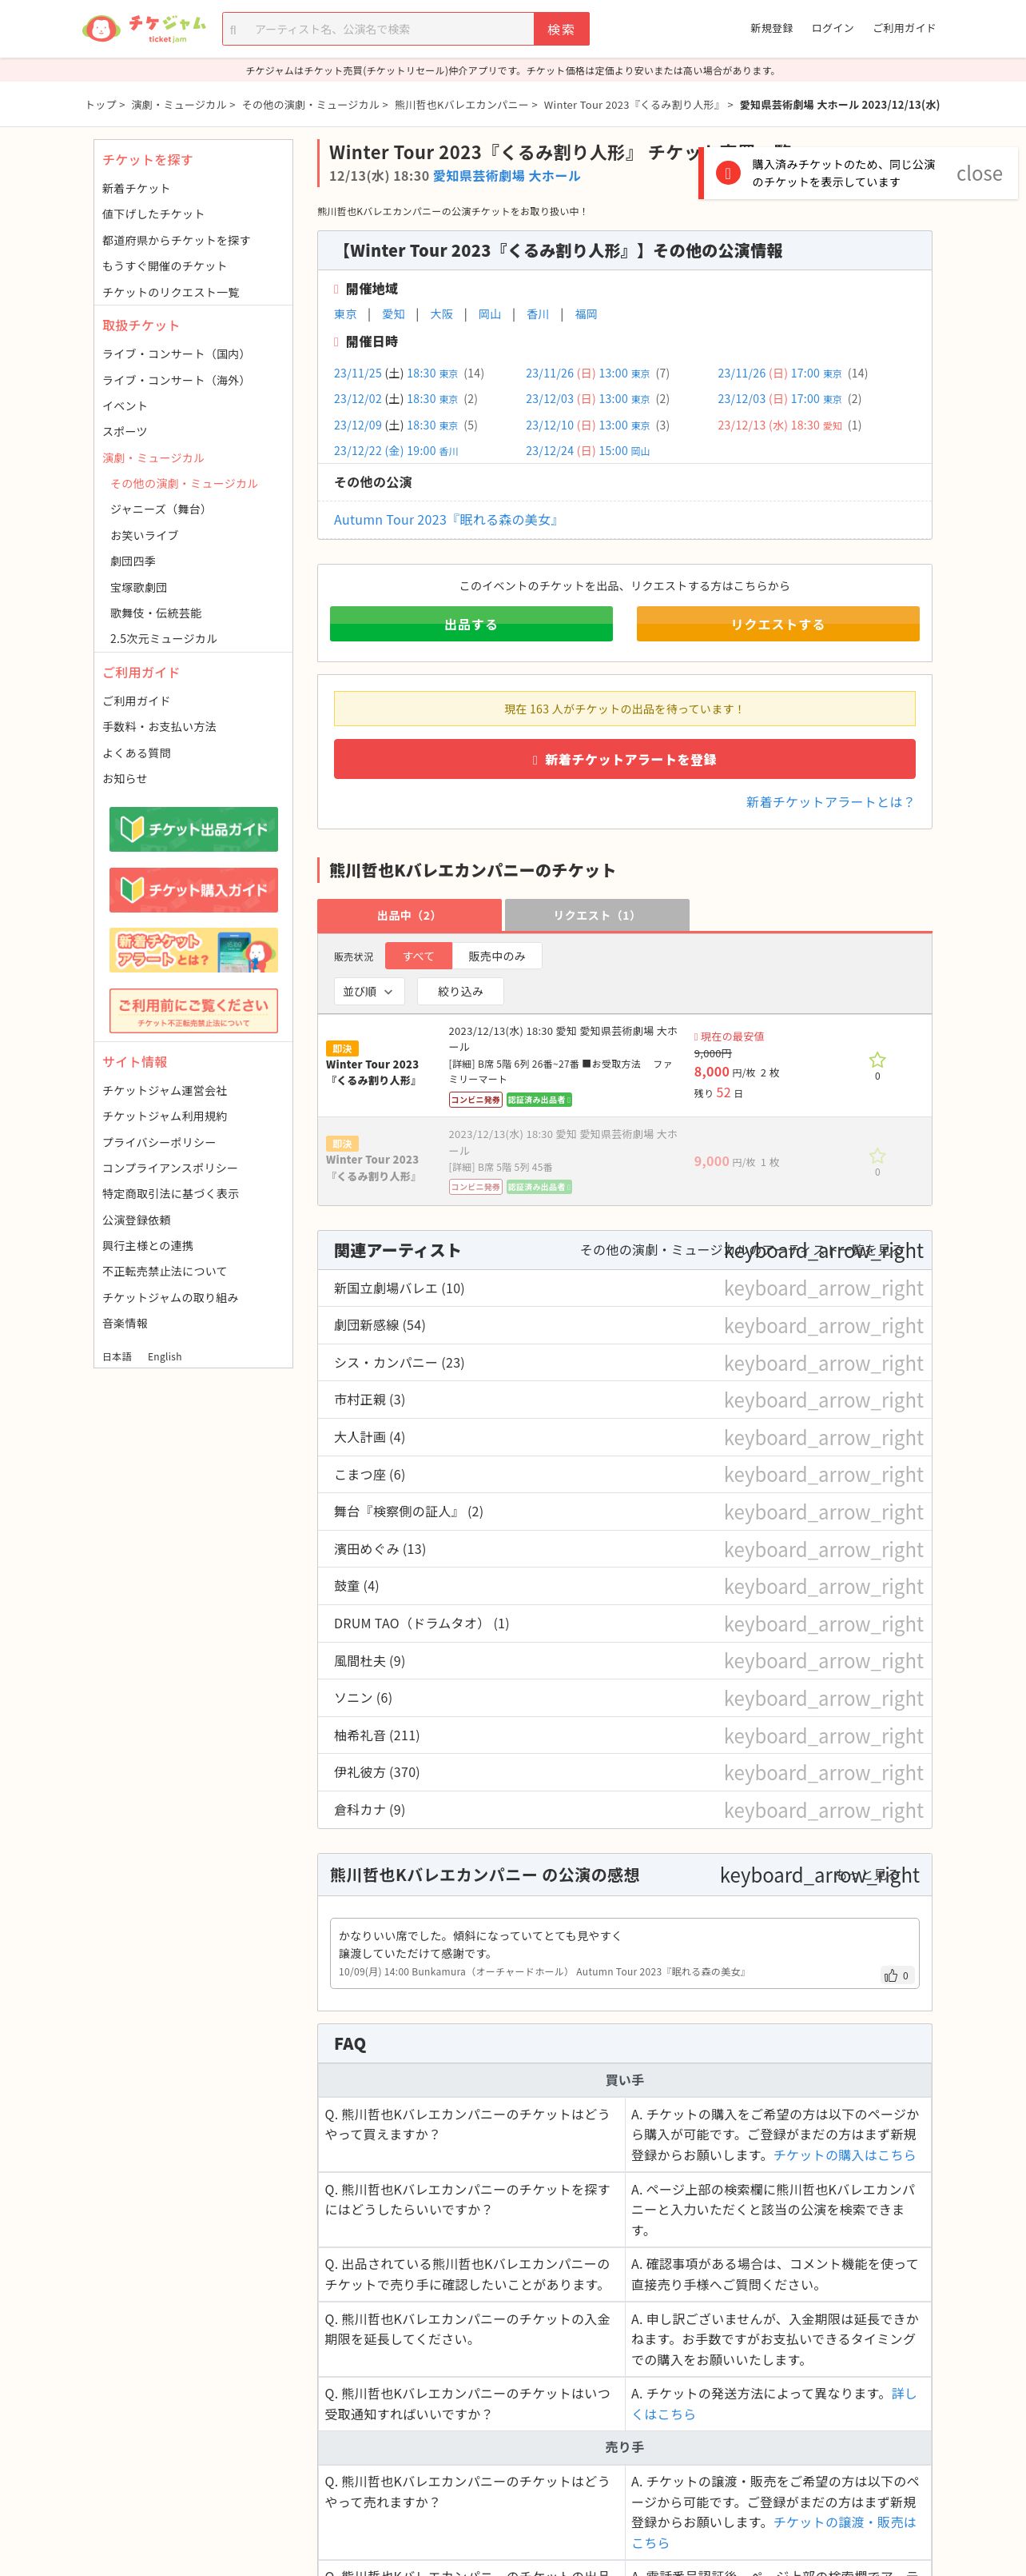Click the Ticketjam logo
Screen dimensions: 1026x2576
click(144, 28)
